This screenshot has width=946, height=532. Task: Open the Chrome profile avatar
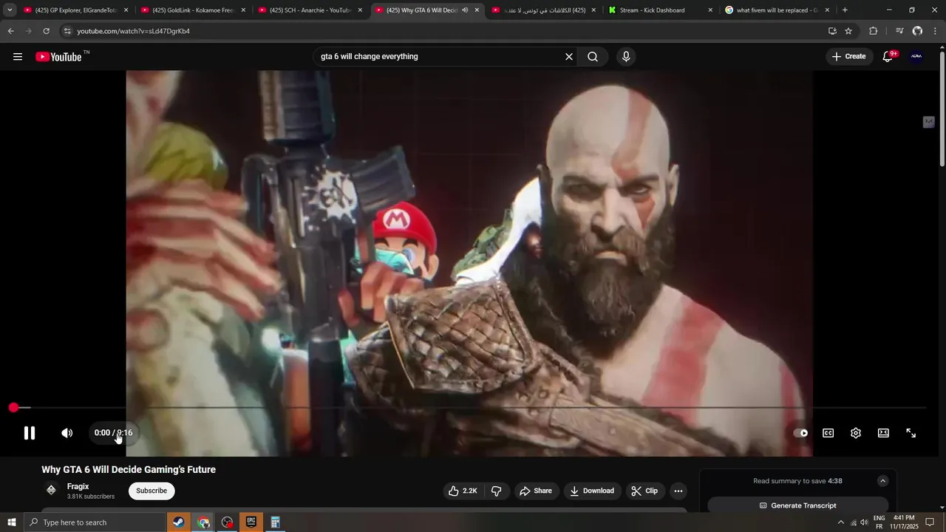[x=917, y=31]
